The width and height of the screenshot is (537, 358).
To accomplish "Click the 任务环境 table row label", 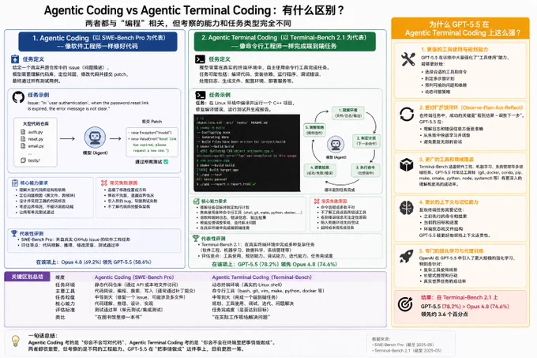I will pyautogui.click(x=65, y=285).
